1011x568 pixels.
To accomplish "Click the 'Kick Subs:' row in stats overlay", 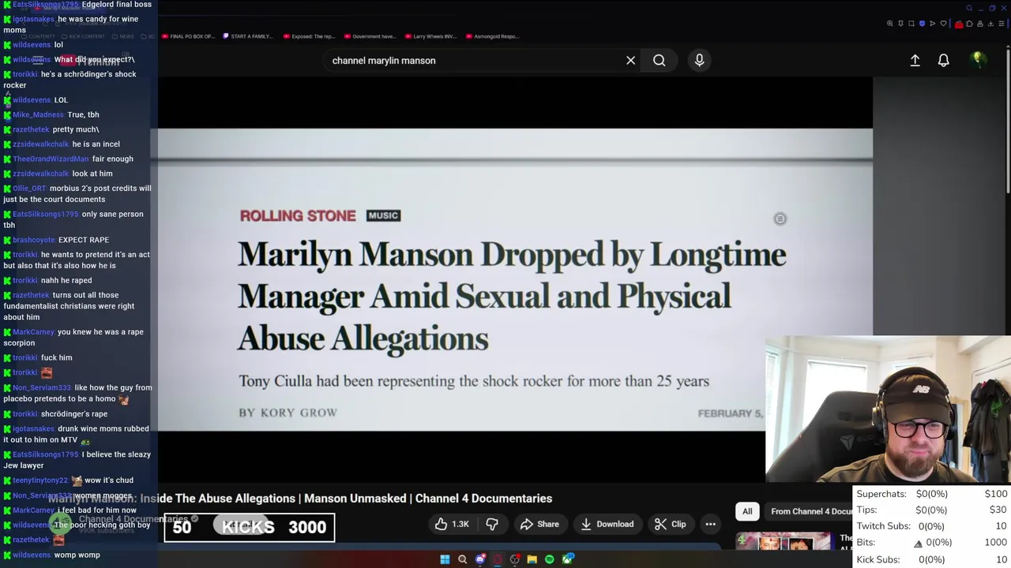I will pyautogui.click(x=932, y=559).
